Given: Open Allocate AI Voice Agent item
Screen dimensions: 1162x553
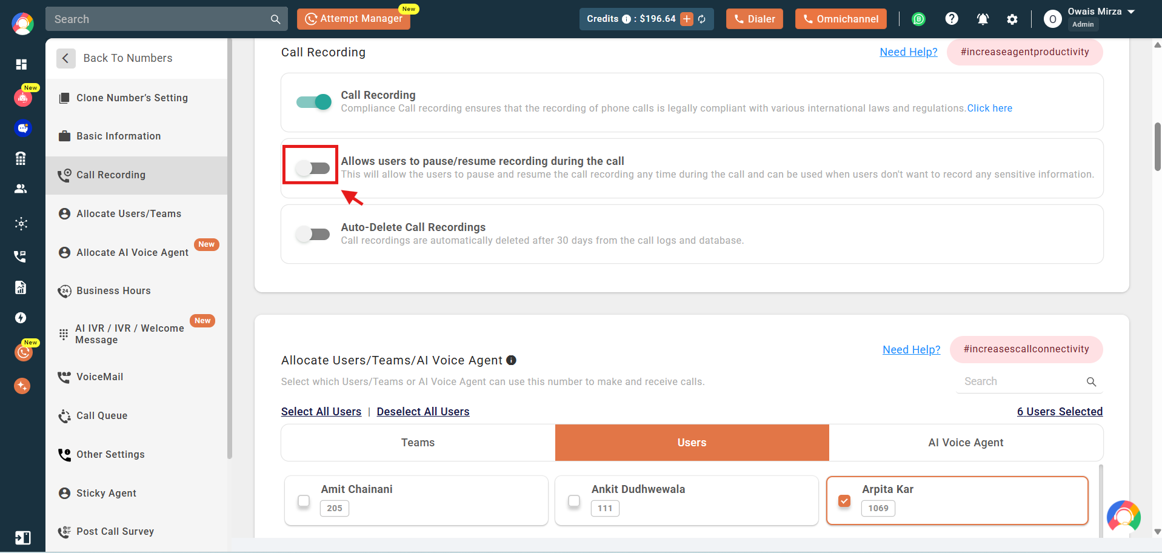Looking at the screenshot, I should pos(136,252).
